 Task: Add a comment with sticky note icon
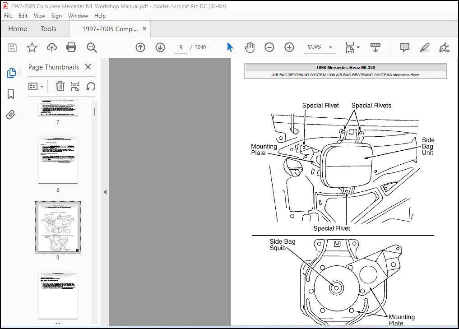pos(404,47)
